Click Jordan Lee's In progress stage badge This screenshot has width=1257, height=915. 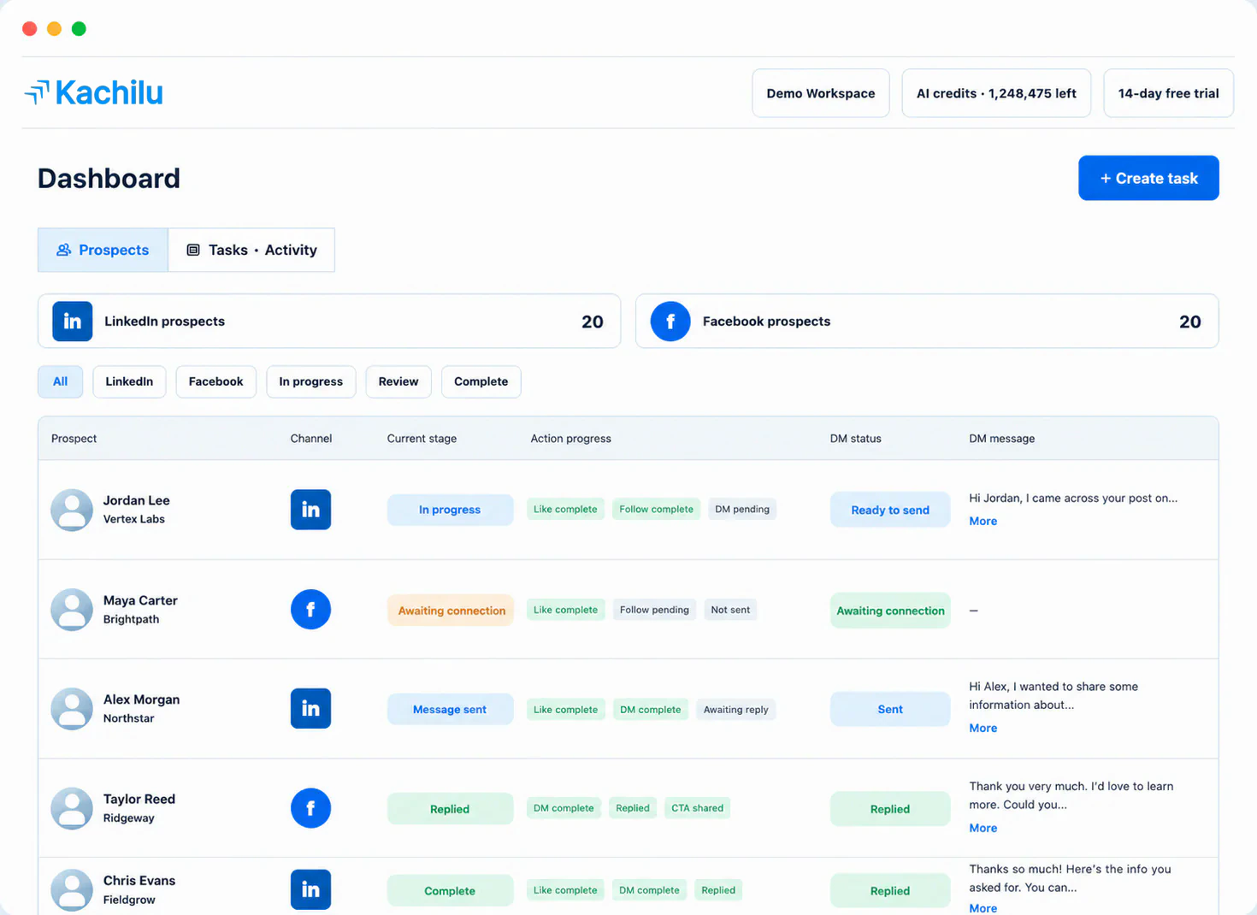point(450,510)
